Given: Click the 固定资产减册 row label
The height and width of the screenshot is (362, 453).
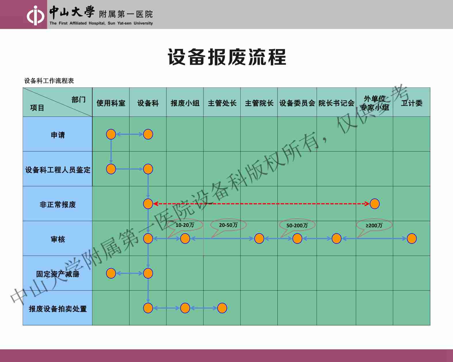Looking at the screenshot, I should (58, 274).
